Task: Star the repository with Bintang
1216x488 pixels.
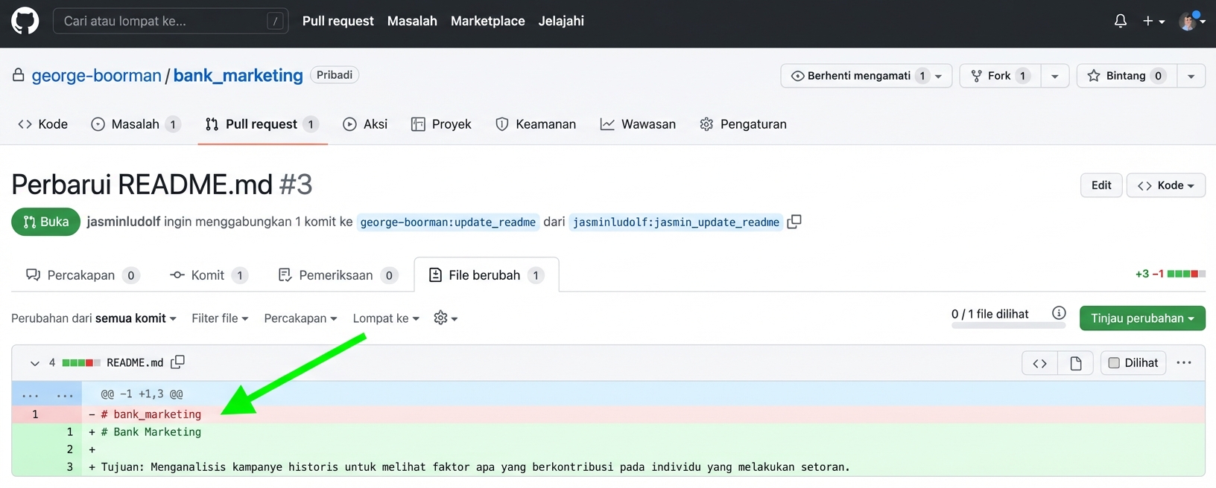Action: point(1126,76)
